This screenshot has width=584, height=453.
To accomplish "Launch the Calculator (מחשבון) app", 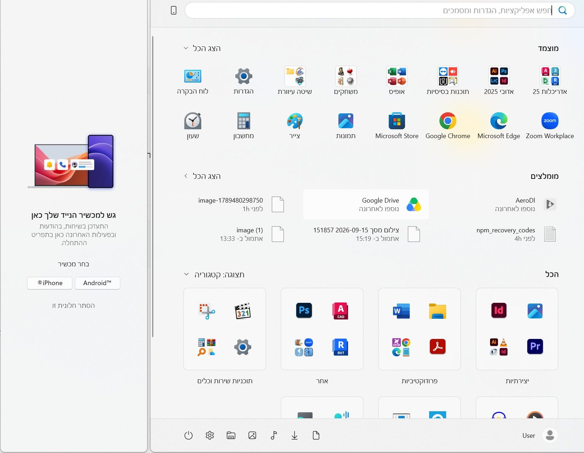I will click(243, 126).
